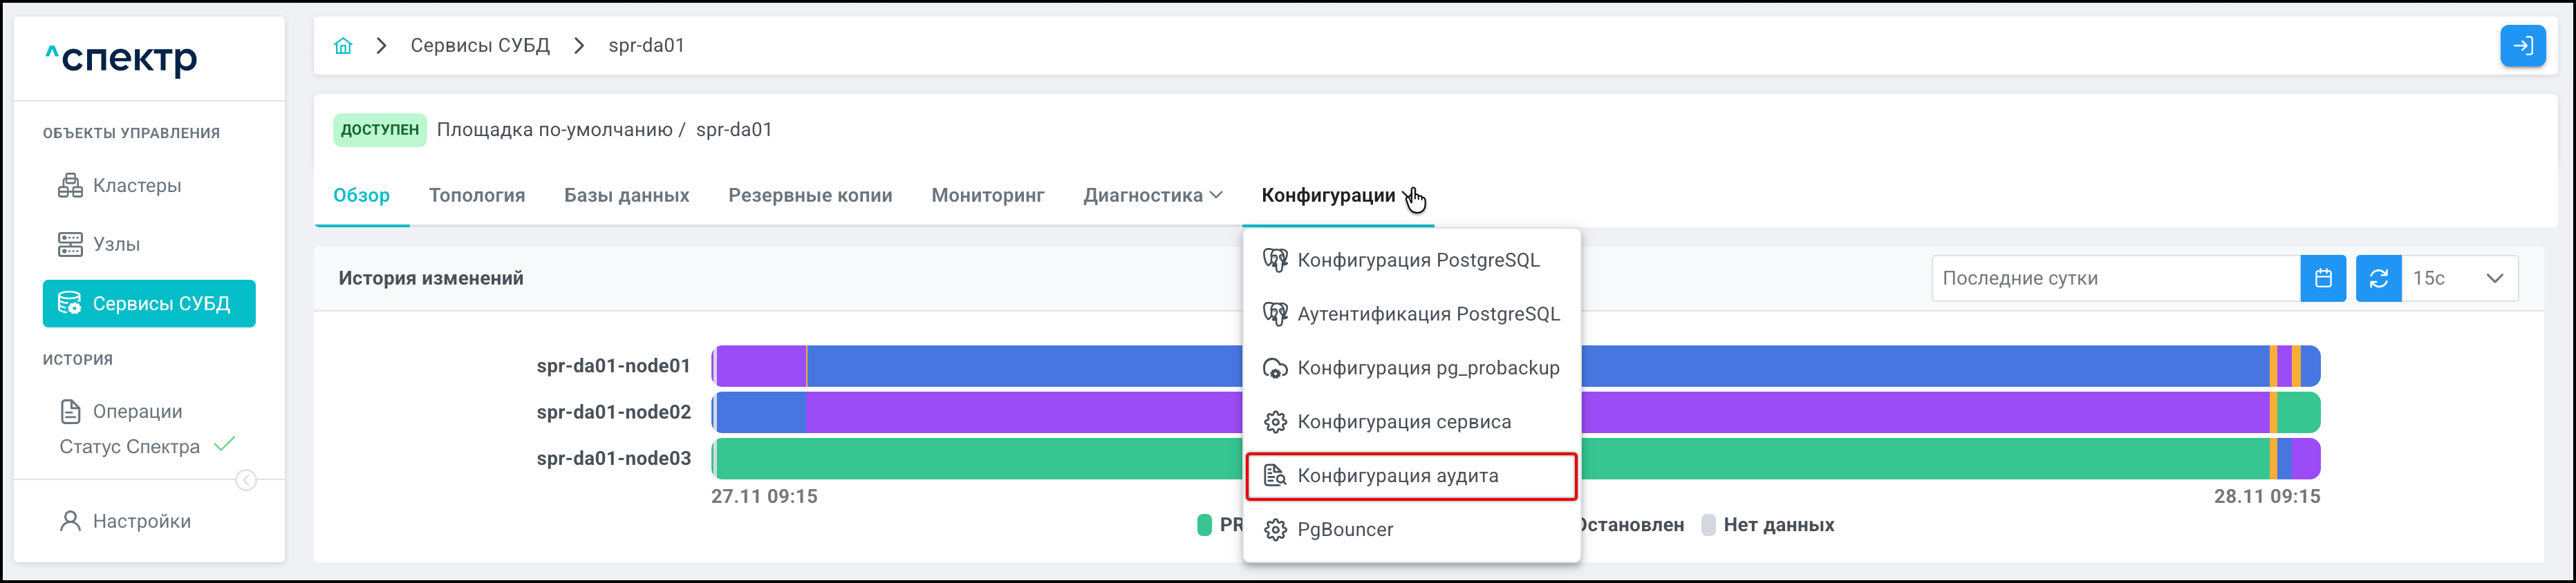Open Кластеры in sidebar
Screen dimensions: 2576x583
(x=136, y=186)
